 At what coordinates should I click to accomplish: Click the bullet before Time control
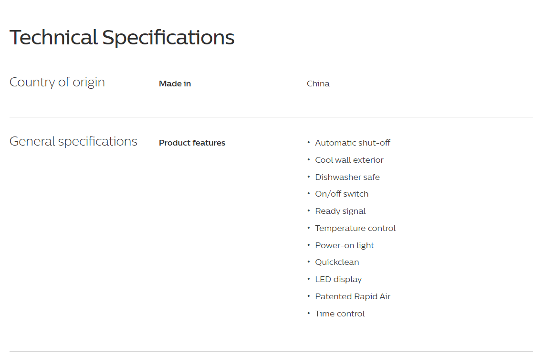click(x=309, y=313)
